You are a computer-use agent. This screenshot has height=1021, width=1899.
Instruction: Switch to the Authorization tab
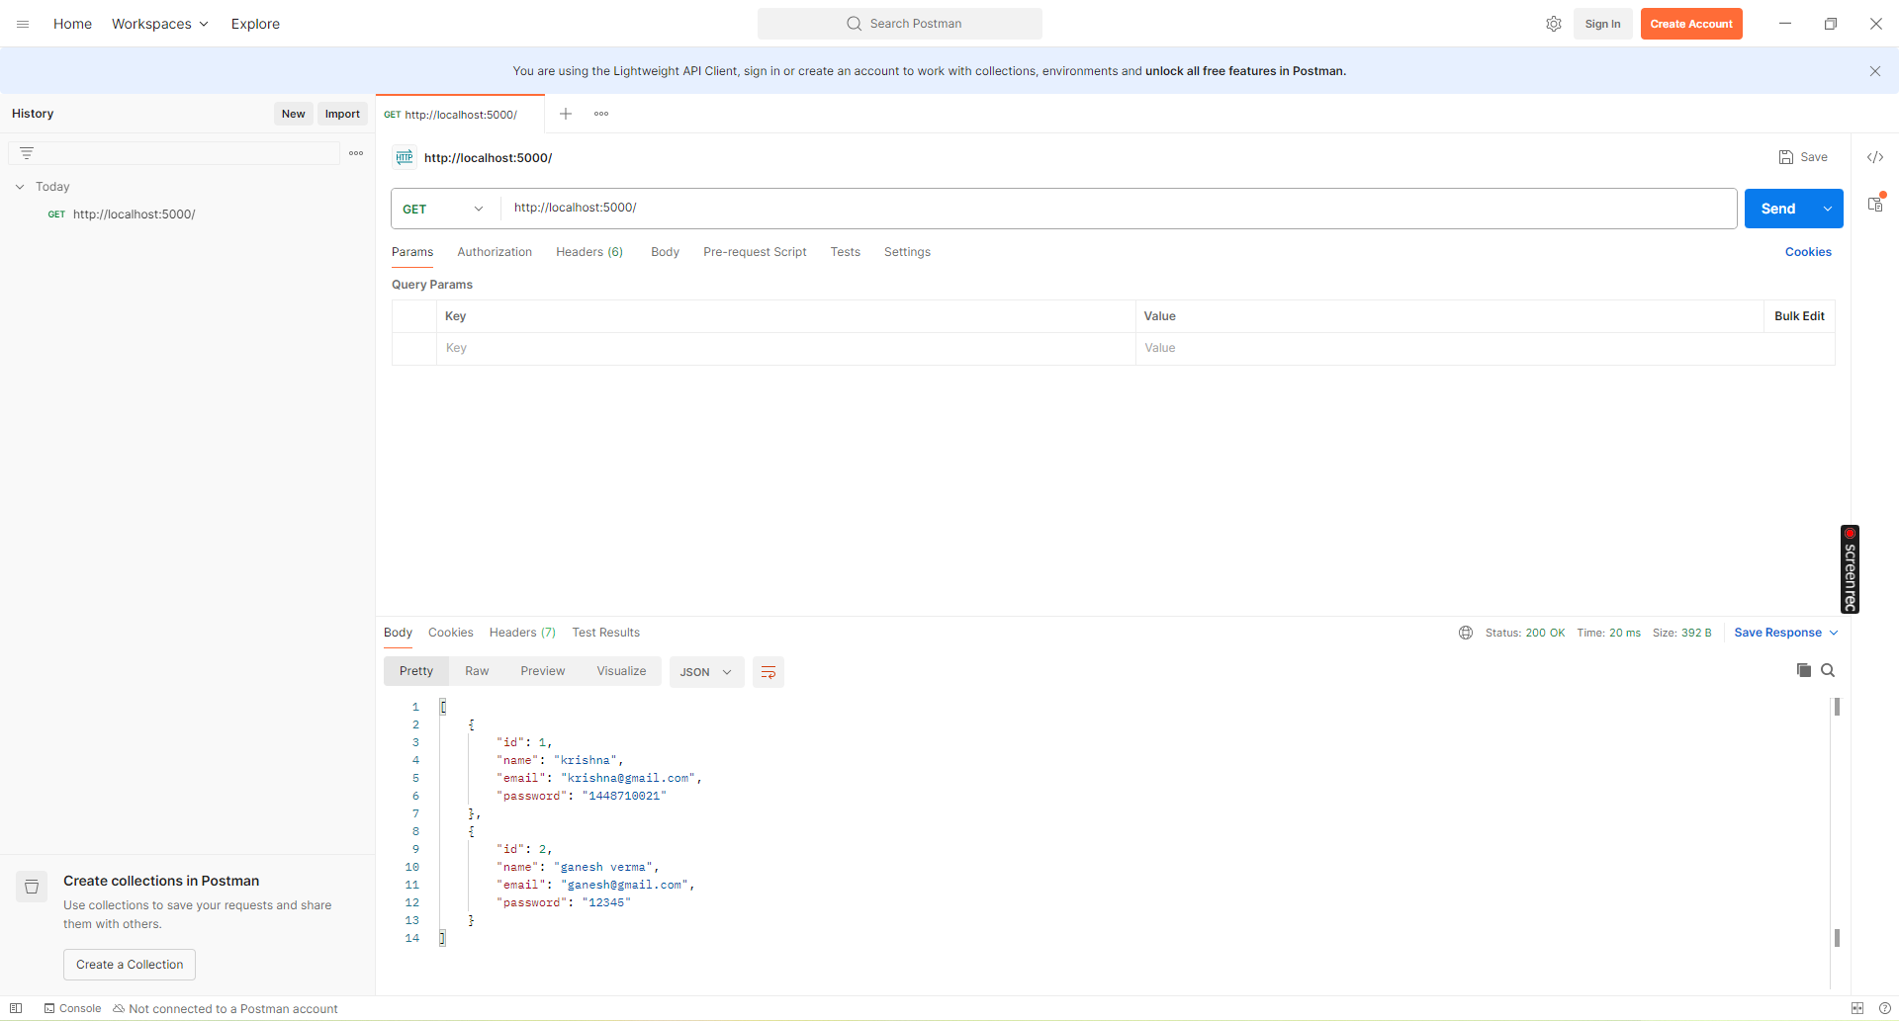point(495,252)
